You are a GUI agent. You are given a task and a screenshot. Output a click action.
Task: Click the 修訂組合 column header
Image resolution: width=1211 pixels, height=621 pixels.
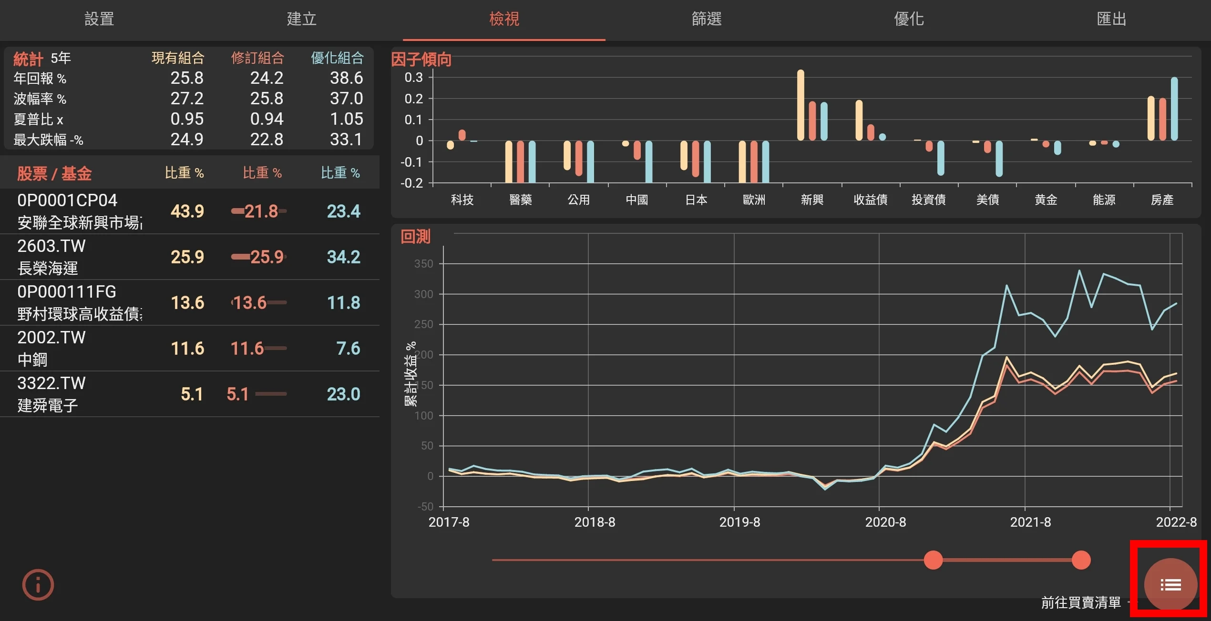(257, 58)
